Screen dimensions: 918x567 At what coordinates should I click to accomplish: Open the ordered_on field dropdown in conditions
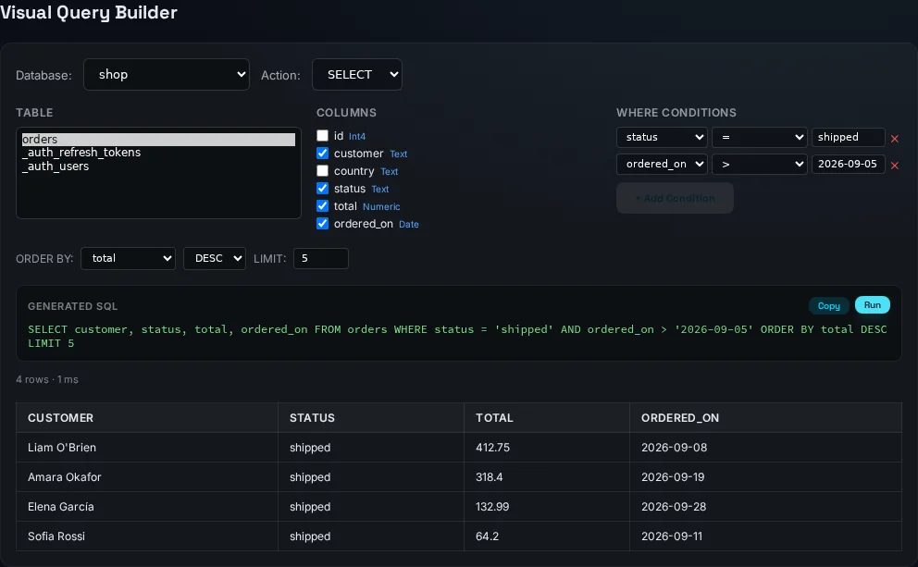point(662,164)
